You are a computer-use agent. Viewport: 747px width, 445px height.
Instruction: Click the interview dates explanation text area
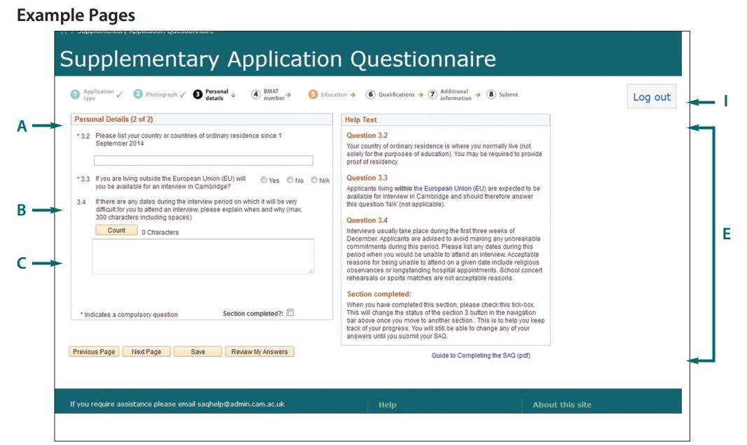pos(203,257)
